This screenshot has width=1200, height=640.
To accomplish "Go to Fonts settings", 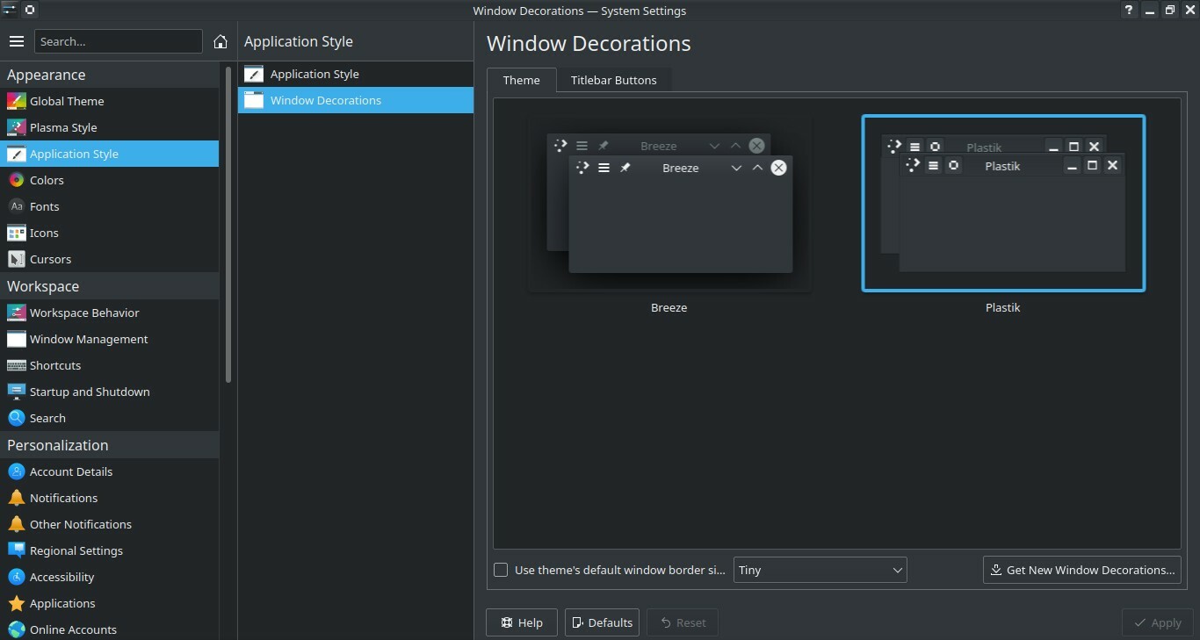I will (44, 206).
